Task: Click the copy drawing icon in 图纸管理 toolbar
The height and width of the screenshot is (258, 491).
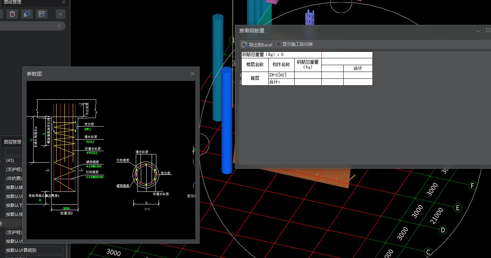Action: point(27,14)
